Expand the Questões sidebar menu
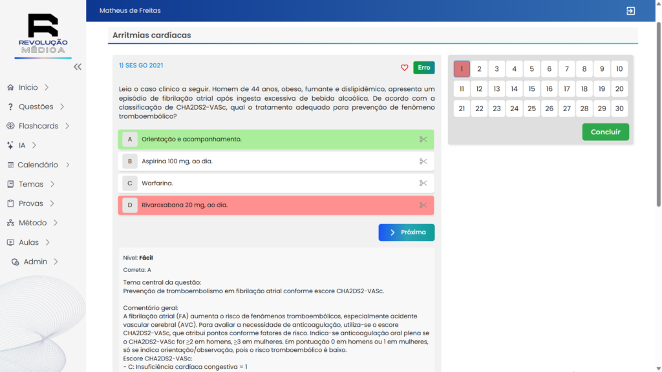662x372 pixels. pos(61,107)
